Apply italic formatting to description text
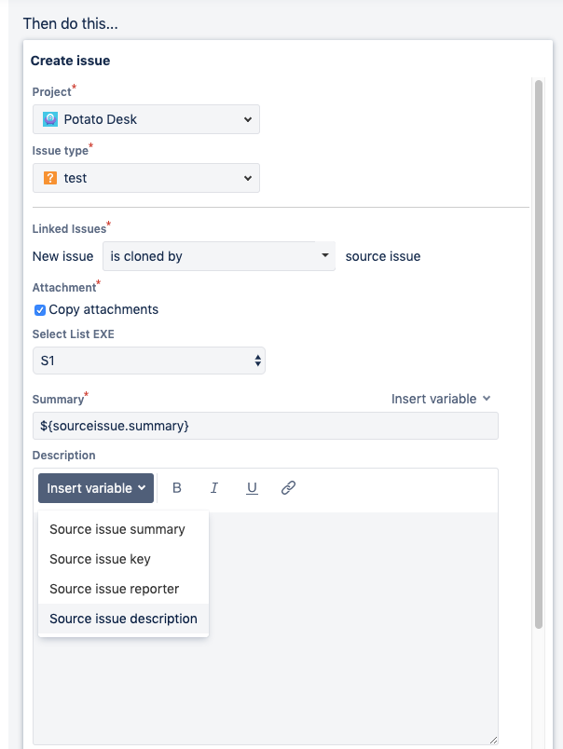This screenshot has width=563, height=749. point(213,487)
